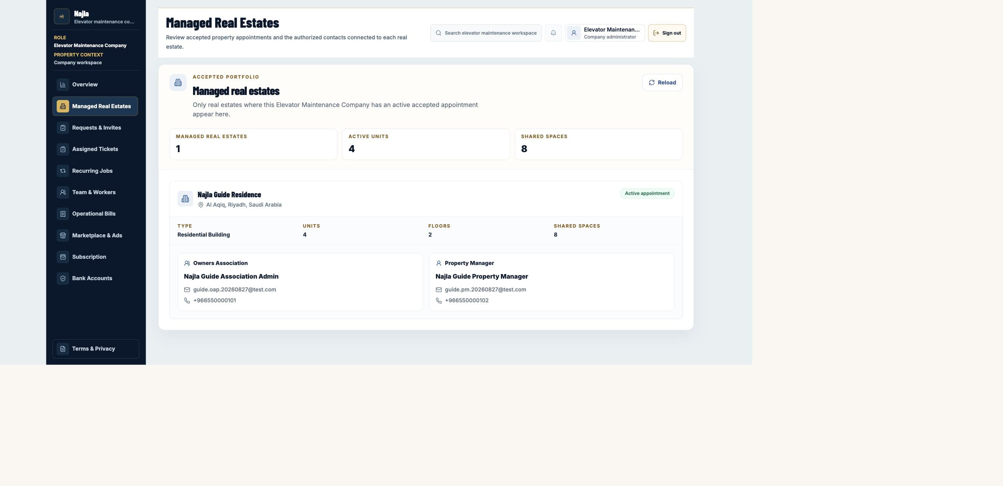The width and height of the screenshot is (1003, 486).
Task: Open the Elevator Maintenance account menu
Action: [x=605, y=33]
